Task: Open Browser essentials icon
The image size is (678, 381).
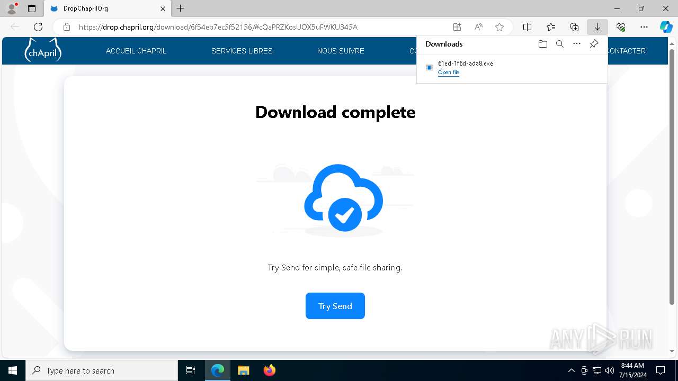Action: pyautogui.click(x=621, y=27)
